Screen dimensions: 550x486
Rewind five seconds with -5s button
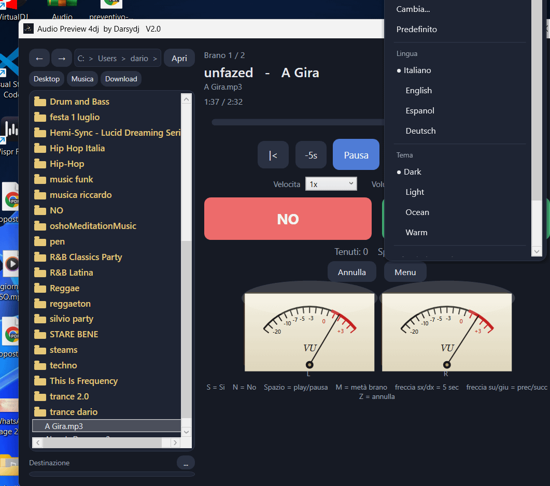(311, 155)
